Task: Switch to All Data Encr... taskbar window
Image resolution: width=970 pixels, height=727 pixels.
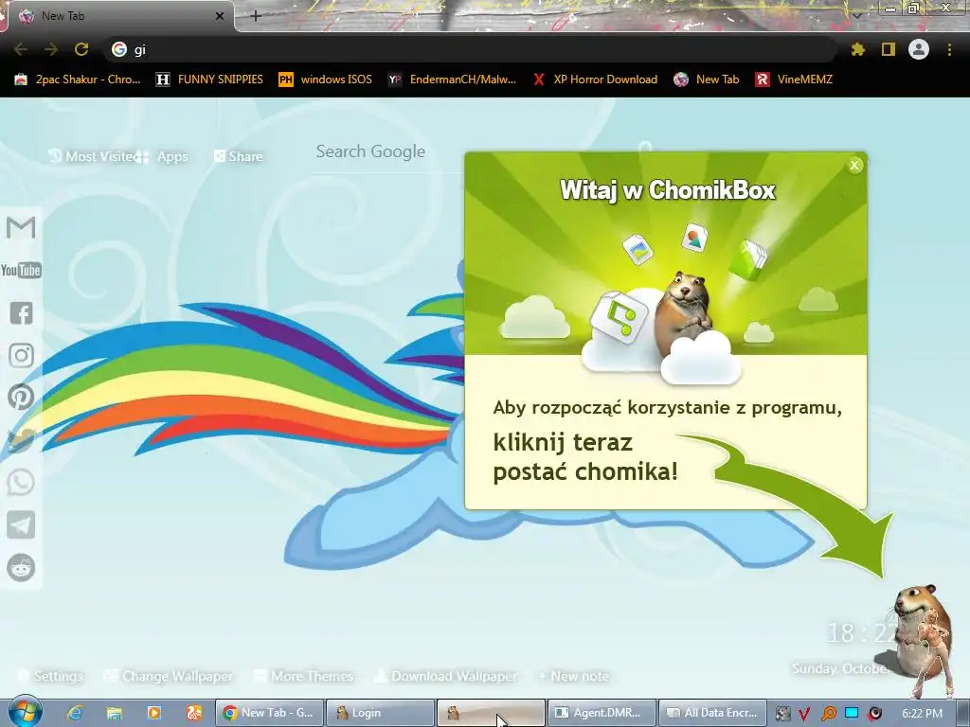Action: pos(712,713)
